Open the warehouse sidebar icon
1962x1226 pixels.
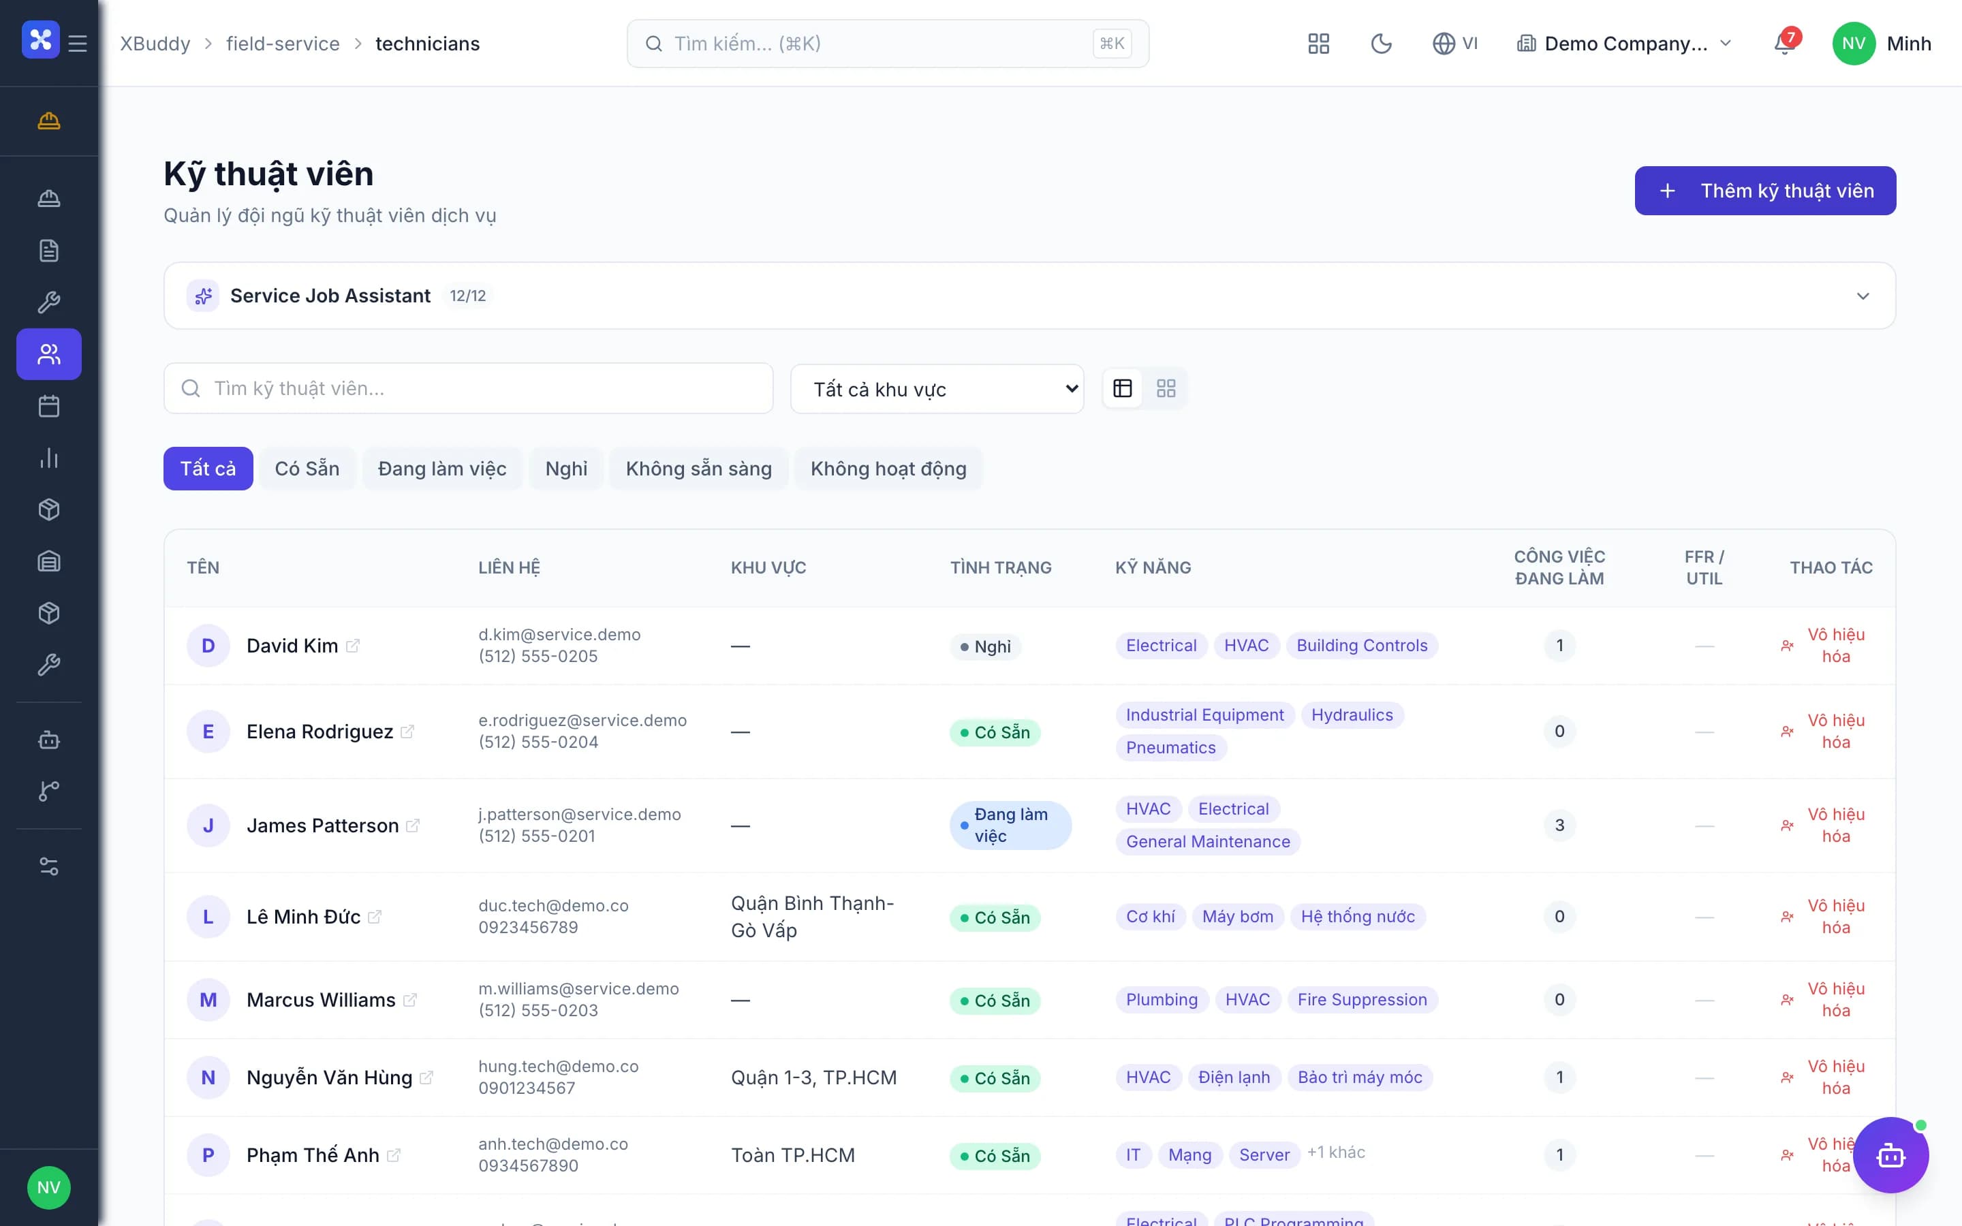point(48,561)
